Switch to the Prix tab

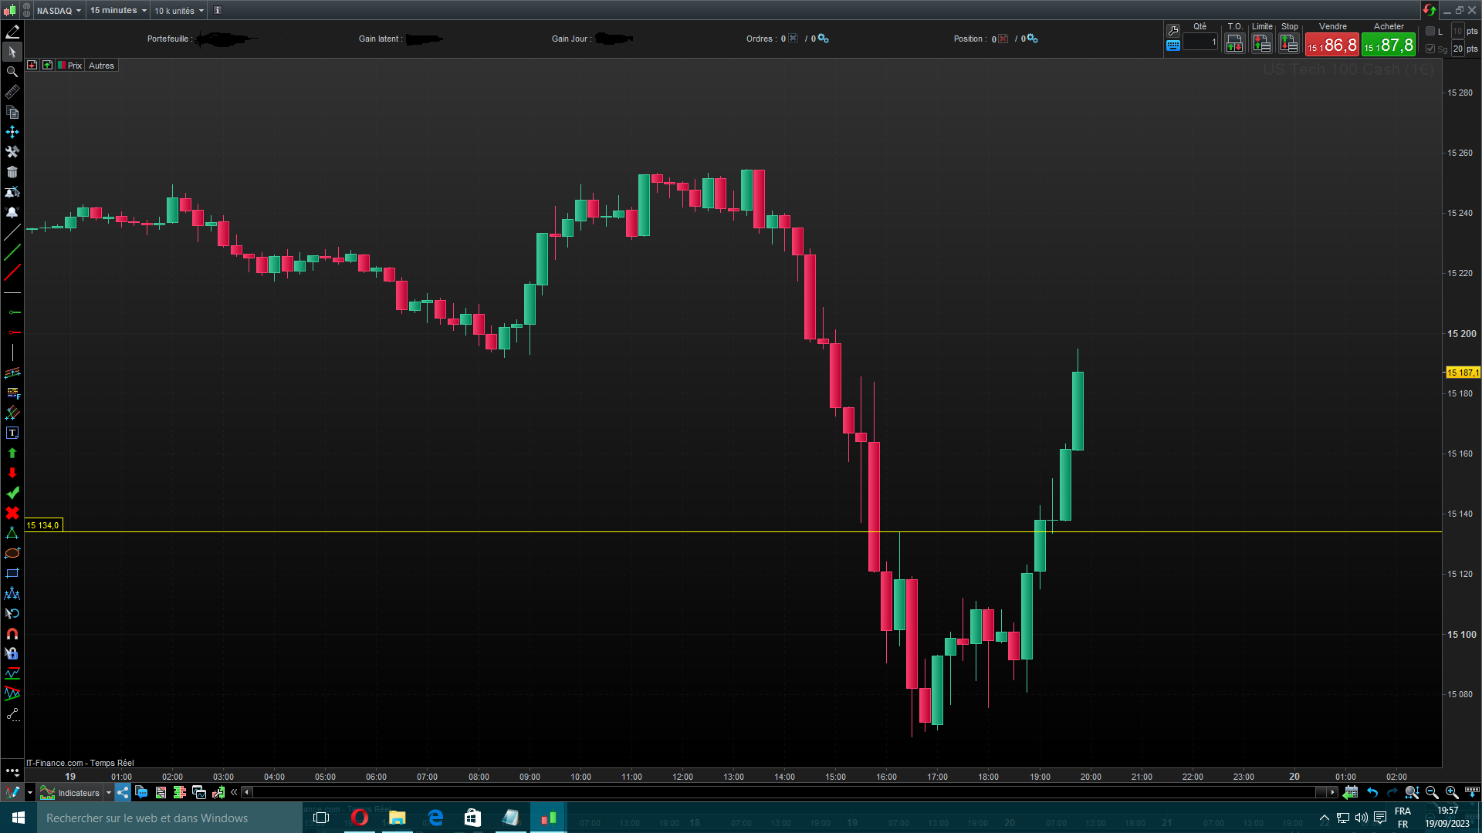click(70, 66)
